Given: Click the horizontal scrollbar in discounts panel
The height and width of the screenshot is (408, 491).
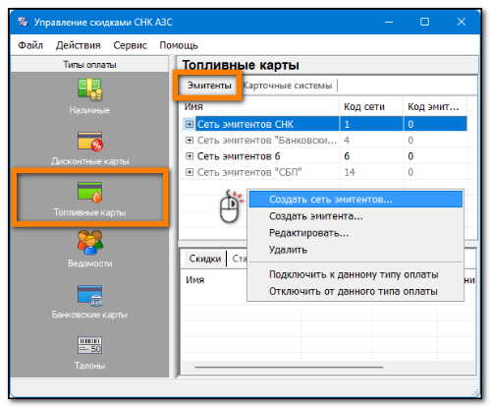Looking at the screenshot, I should pyautogui.click(x=289, y=367).
